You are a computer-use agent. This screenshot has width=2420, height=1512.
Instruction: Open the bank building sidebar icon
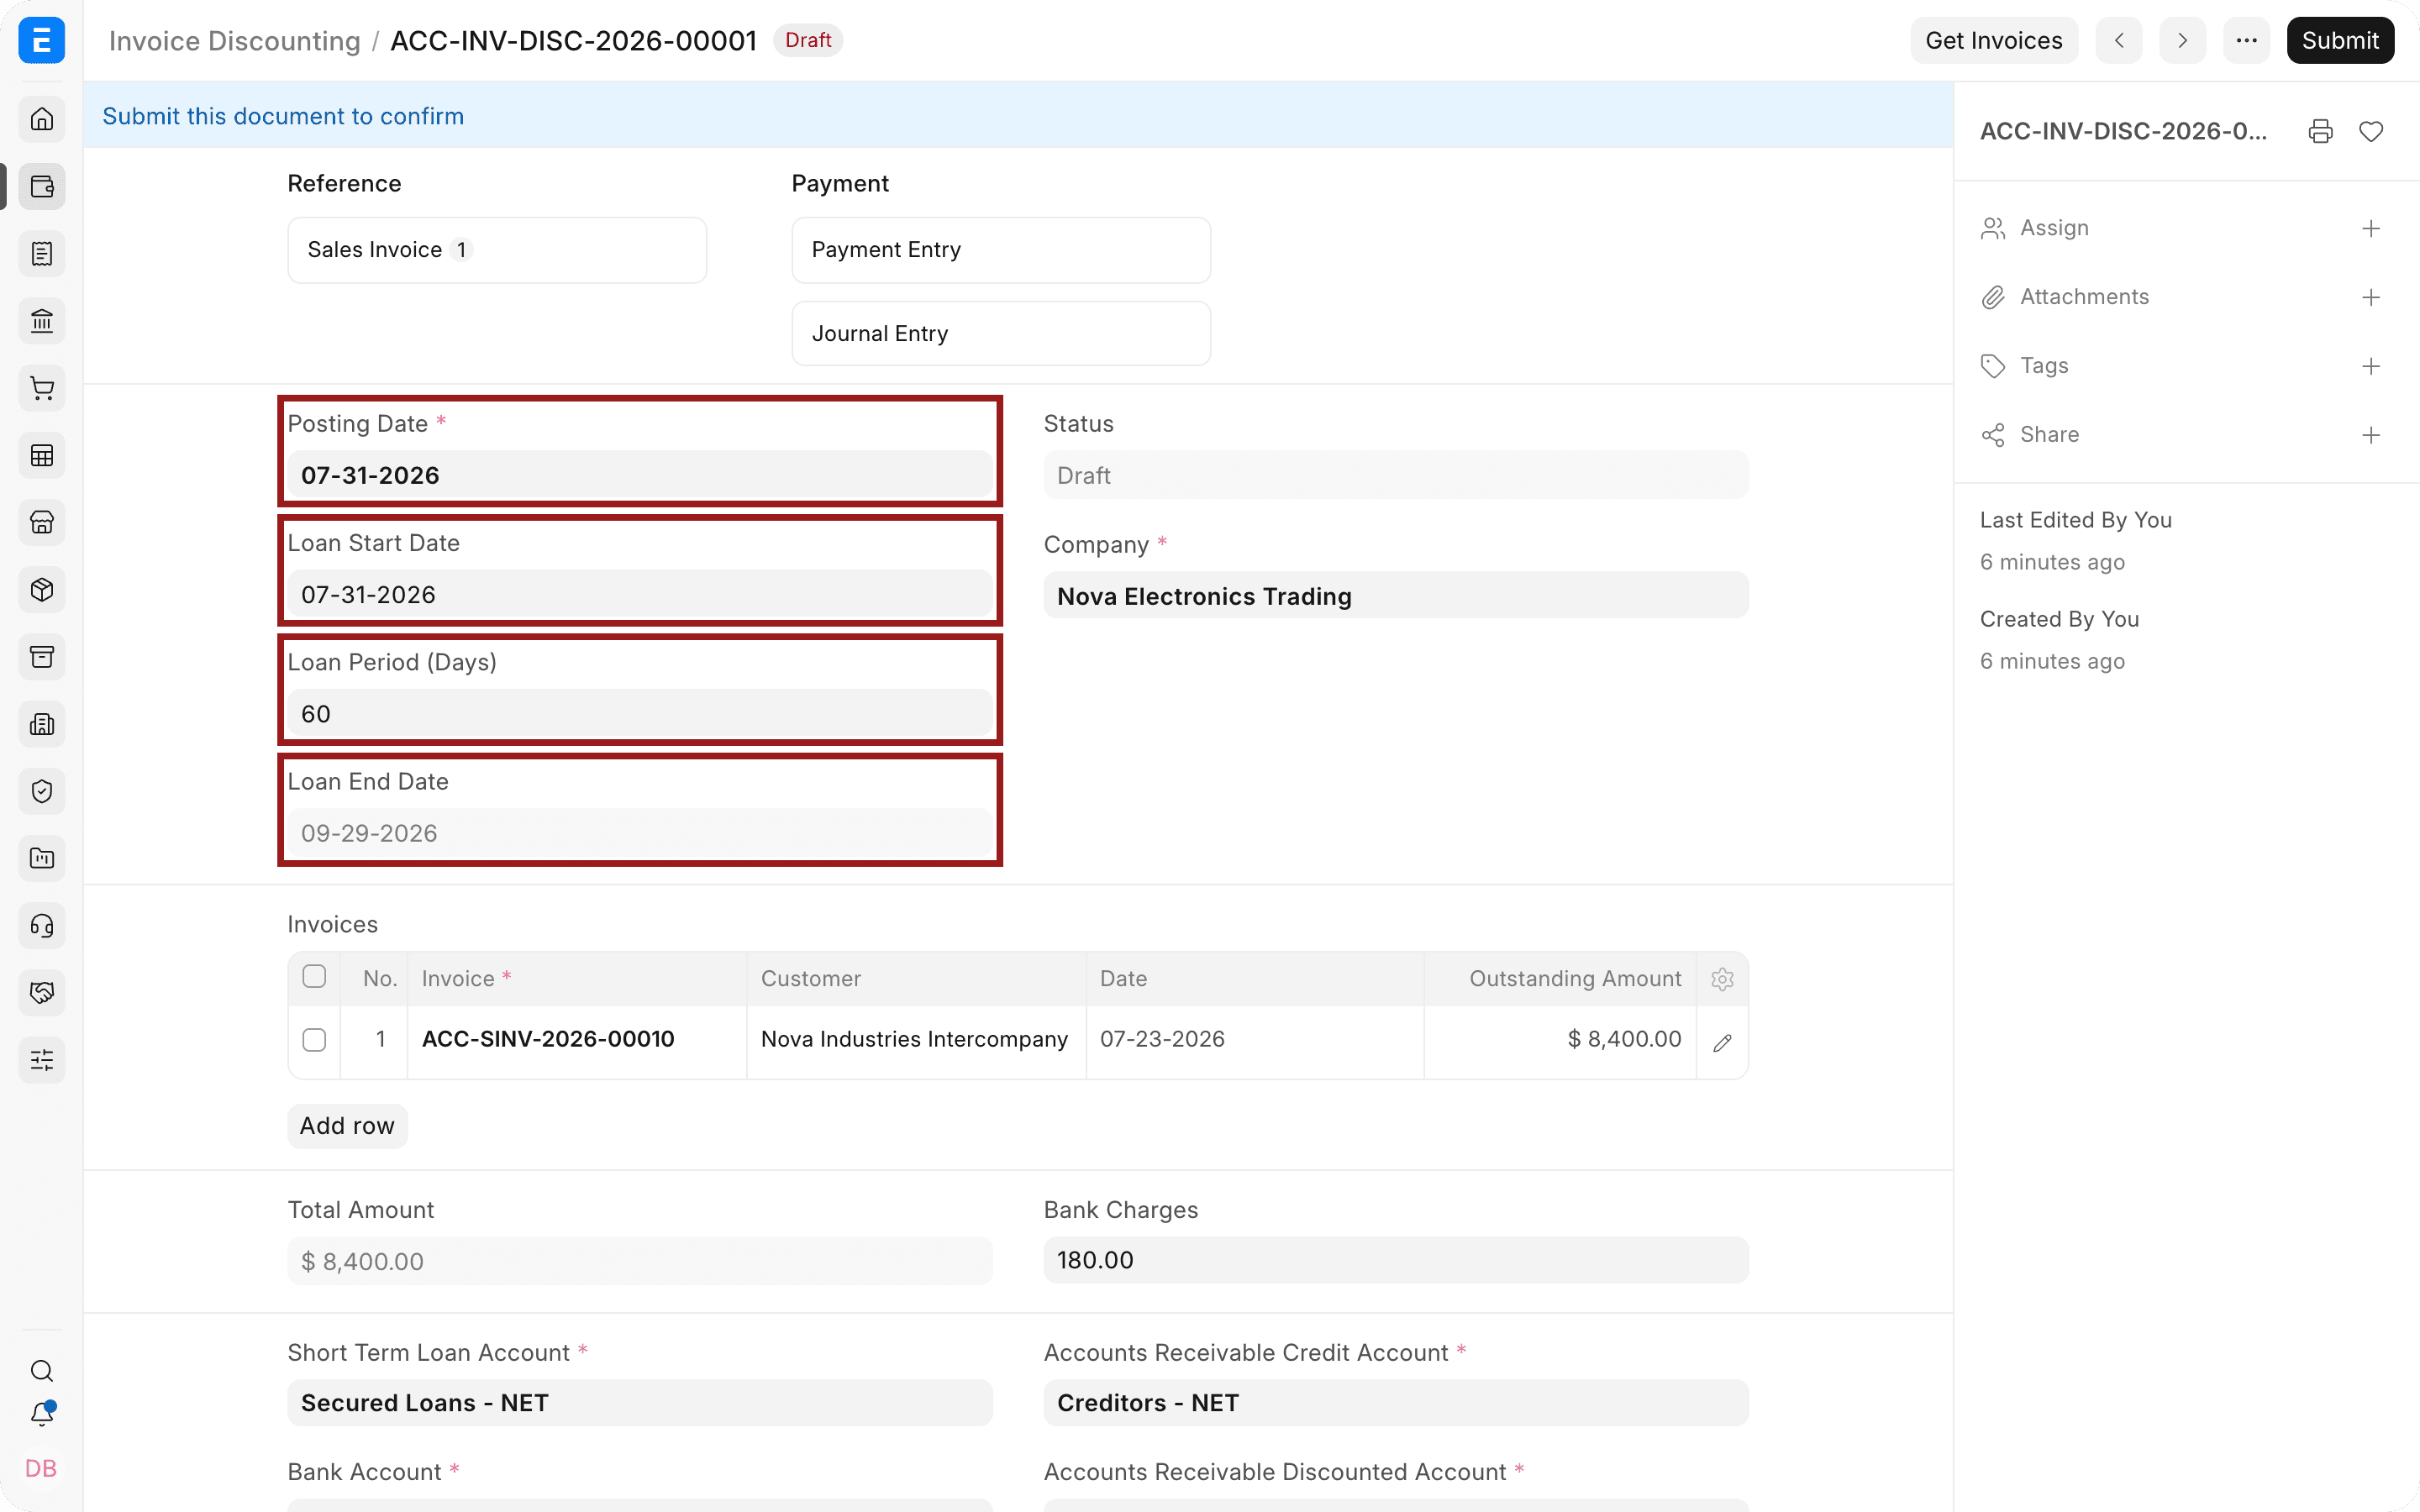(42, 321)
